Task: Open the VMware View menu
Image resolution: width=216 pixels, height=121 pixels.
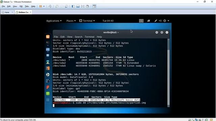Action: [x=15, y=6]
